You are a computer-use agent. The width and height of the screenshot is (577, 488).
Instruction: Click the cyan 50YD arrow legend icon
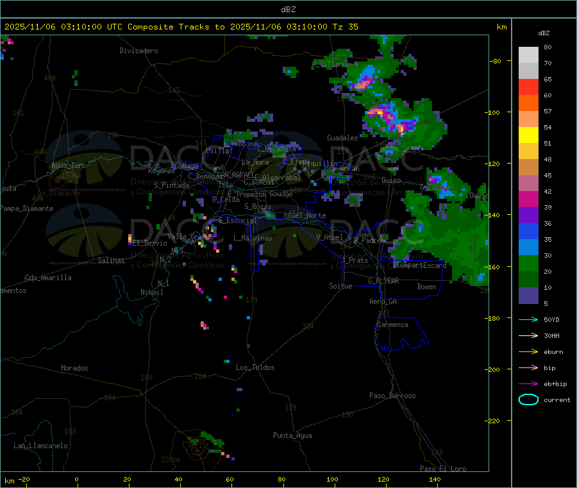point(528,319)
